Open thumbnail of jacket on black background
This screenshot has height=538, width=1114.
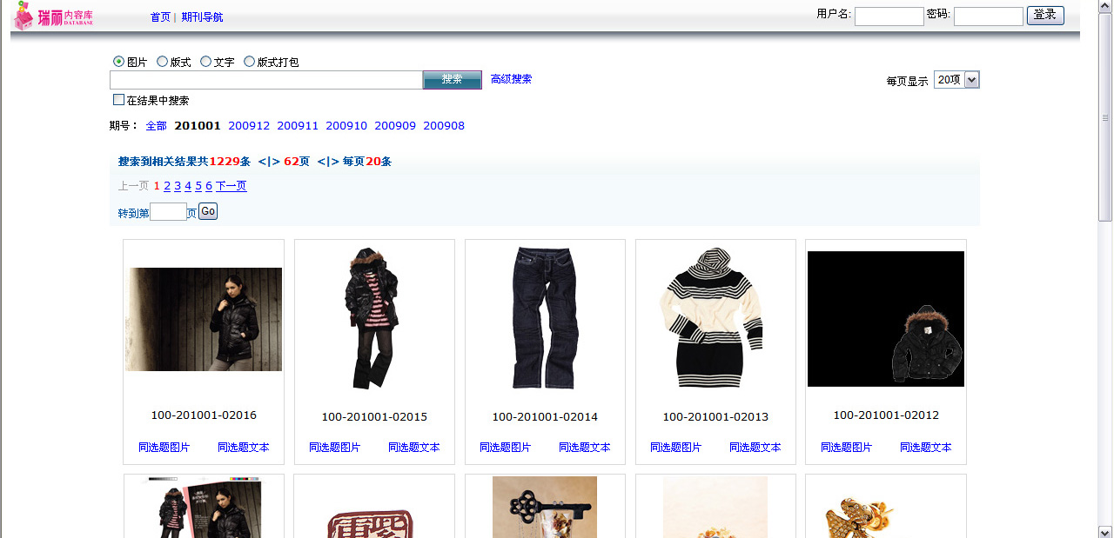[886, 319]
